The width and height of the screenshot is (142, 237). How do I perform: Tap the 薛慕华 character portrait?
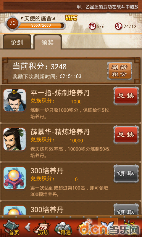[14, 139]
